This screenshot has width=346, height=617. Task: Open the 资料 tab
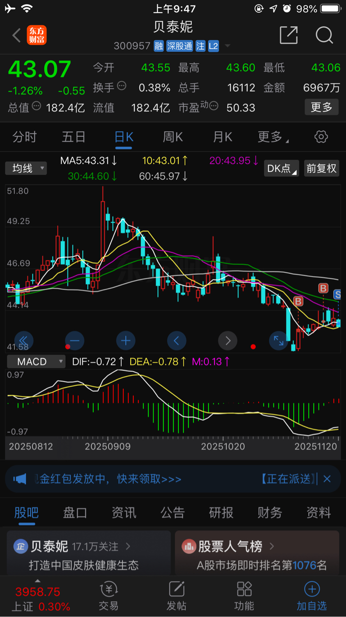(319, 513)
